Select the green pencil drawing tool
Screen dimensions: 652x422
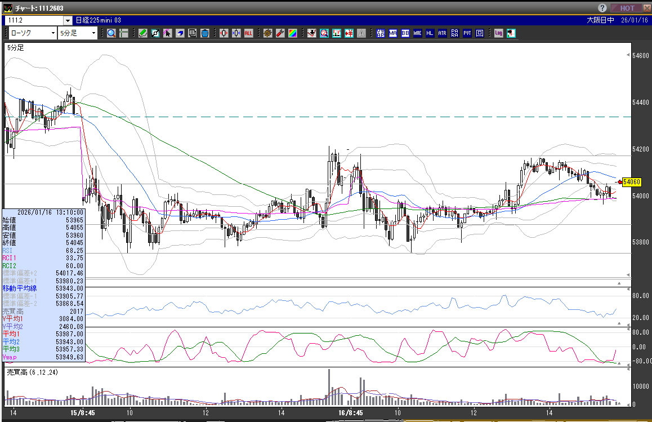142,33
